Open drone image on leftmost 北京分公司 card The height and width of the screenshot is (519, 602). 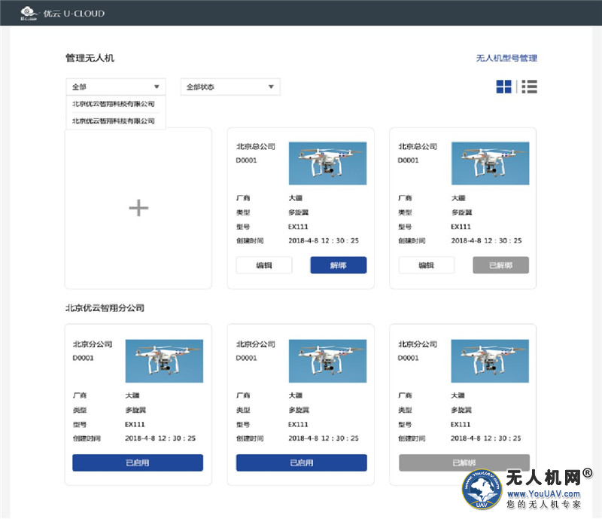[164, 361]
